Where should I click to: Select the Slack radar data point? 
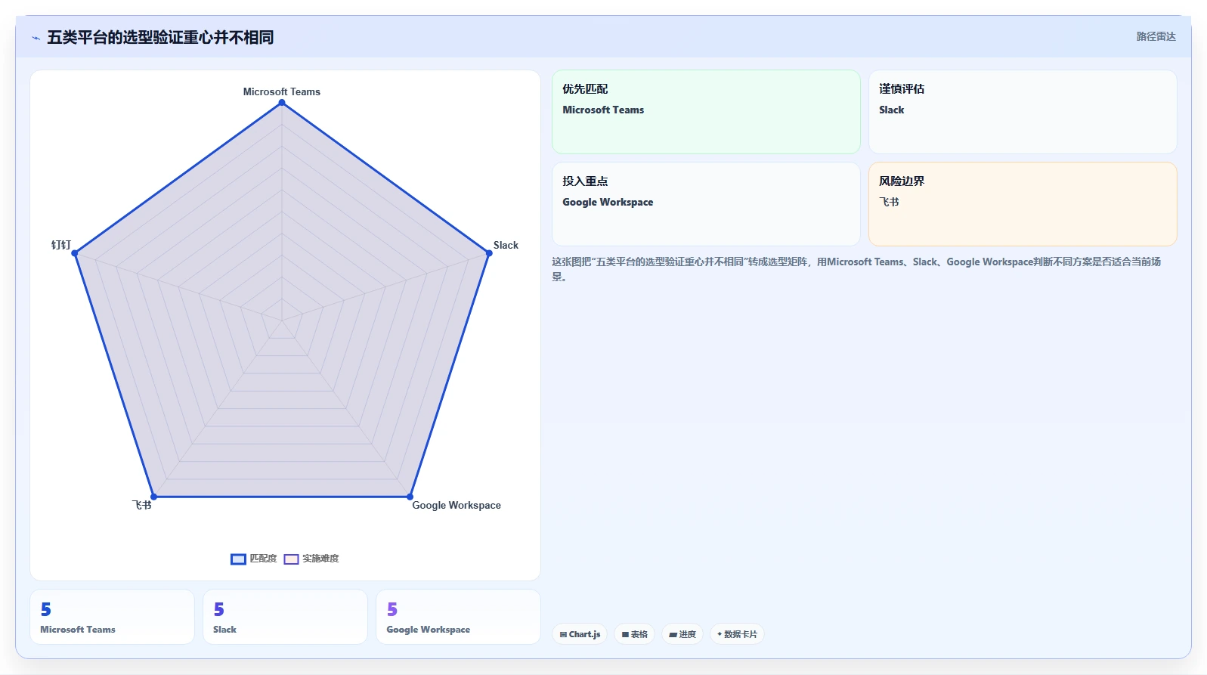click(x=489, y=253)
